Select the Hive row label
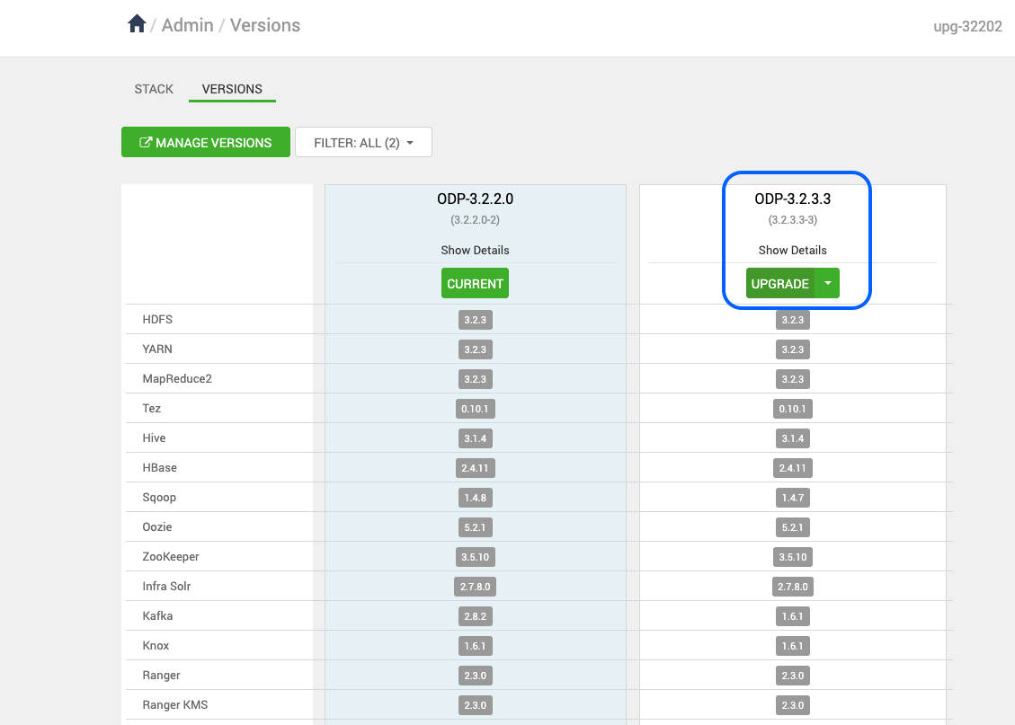 point(154,438)
